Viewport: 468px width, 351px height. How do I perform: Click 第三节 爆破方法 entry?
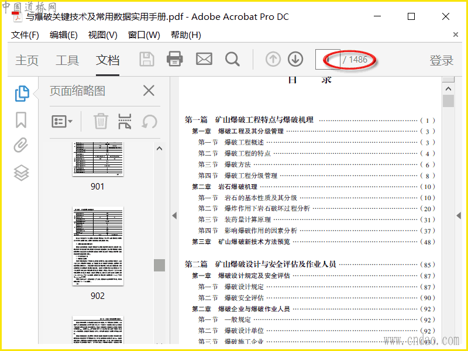(x=316, y=164)
